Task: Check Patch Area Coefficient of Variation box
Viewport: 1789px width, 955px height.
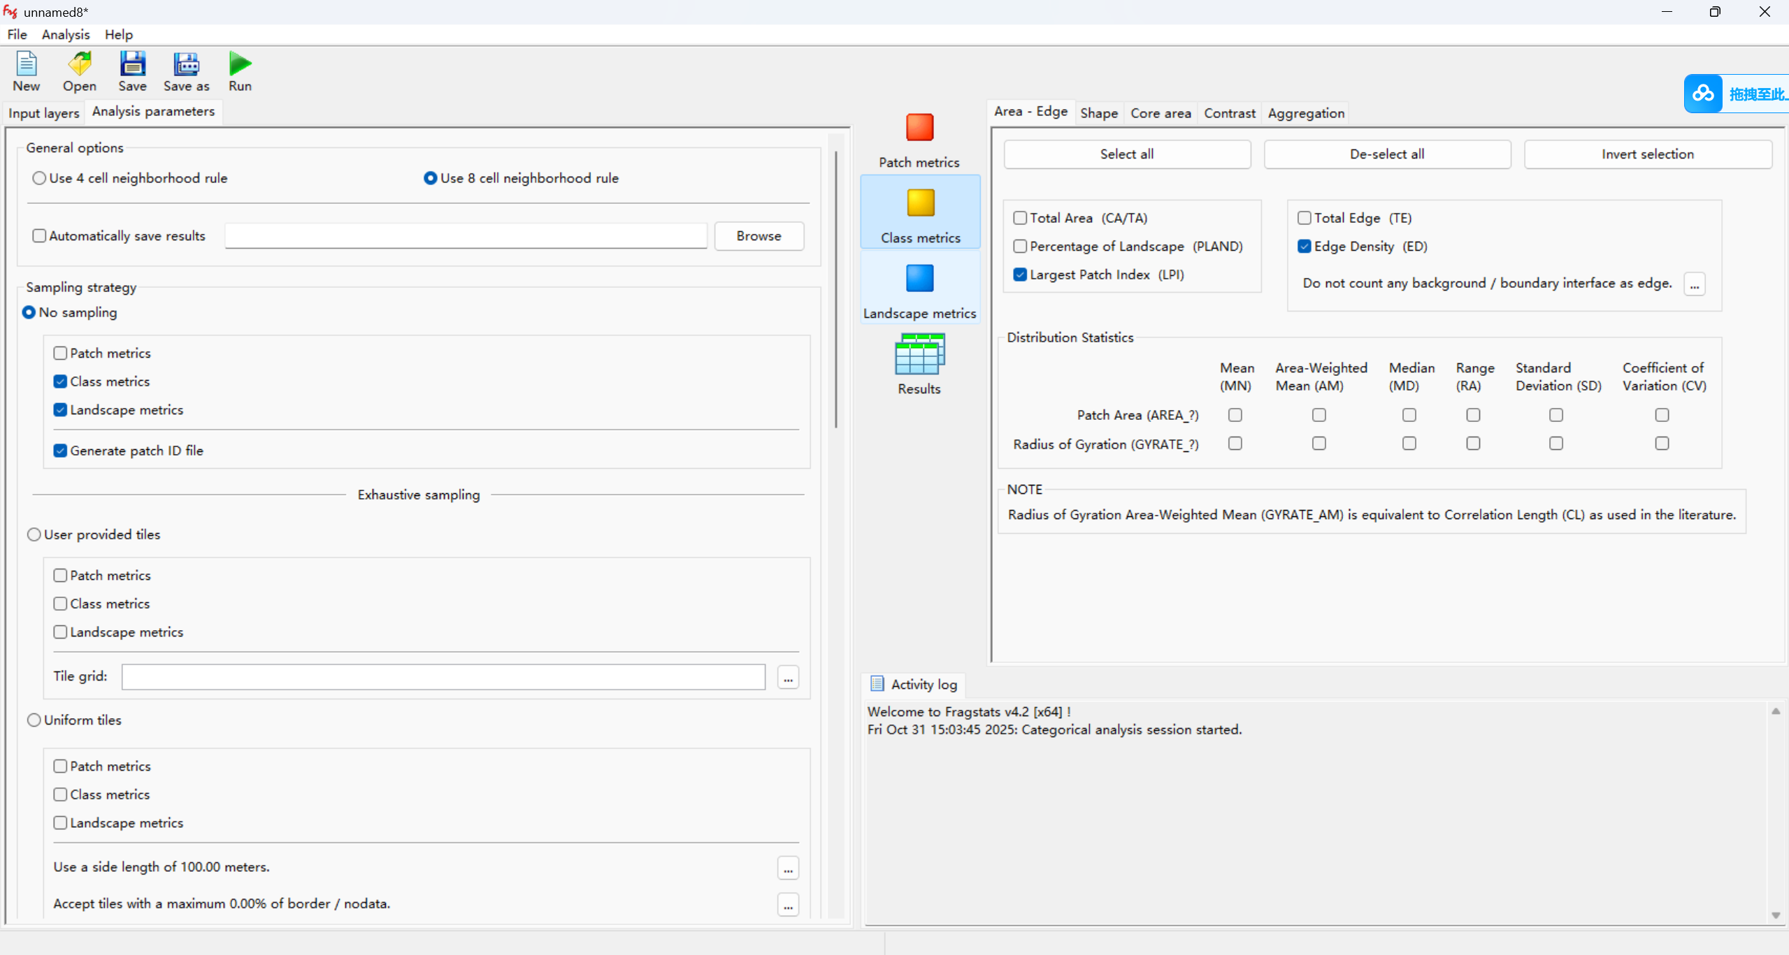Action: coord(1662,415)
